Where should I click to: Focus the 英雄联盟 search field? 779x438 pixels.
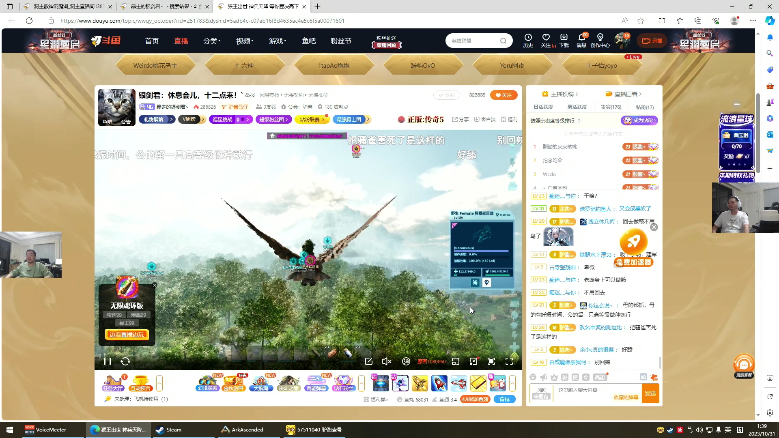tap(473, 41)
